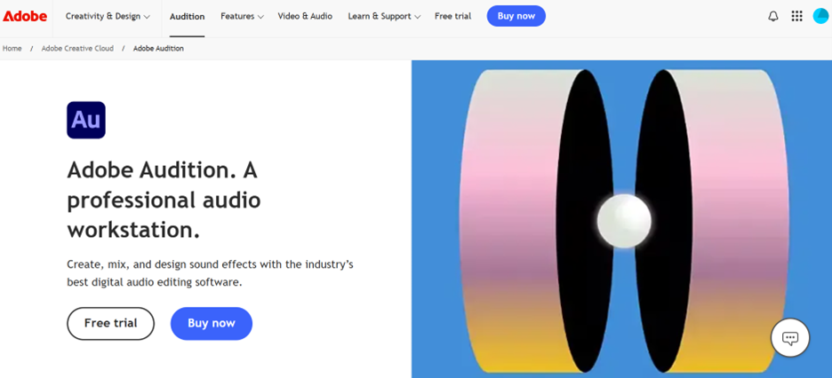Image resolution: width=832 pixels, height=378 pixels.
Task: Open the user profile avatar
Action: coord(820,16)
